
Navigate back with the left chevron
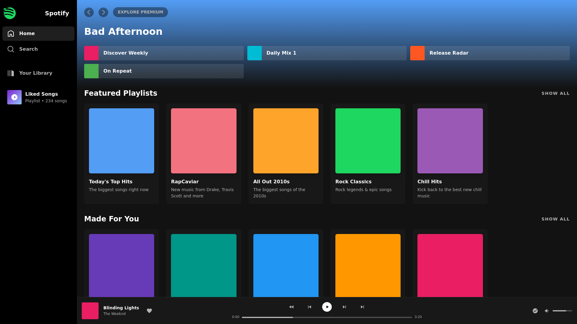click(89, 12)
